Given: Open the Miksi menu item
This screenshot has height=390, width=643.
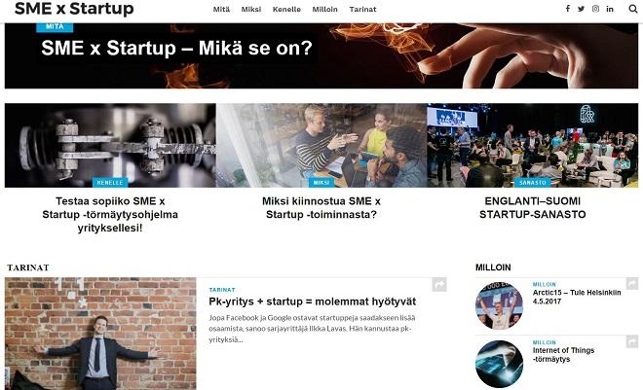Looking at the screenshot, I should pyautogui.click(x=251, y=9).
